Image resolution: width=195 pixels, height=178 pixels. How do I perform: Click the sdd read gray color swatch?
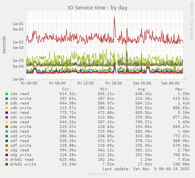[7, 131]
